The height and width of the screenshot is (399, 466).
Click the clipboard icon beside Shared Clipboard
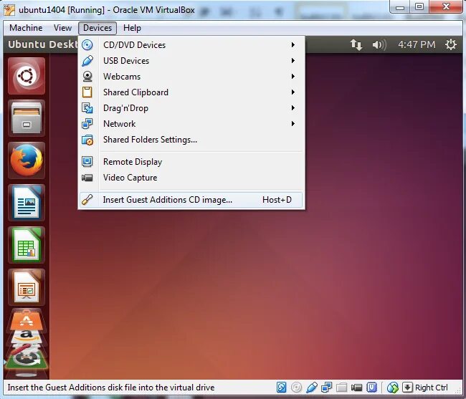[x=87, y=92]
